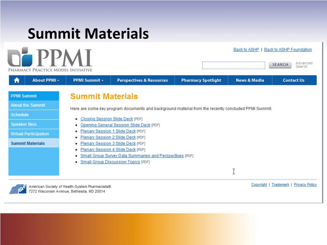
Task: Open News & Media menu
Action: pyautogui.click(x=250, y=80)
